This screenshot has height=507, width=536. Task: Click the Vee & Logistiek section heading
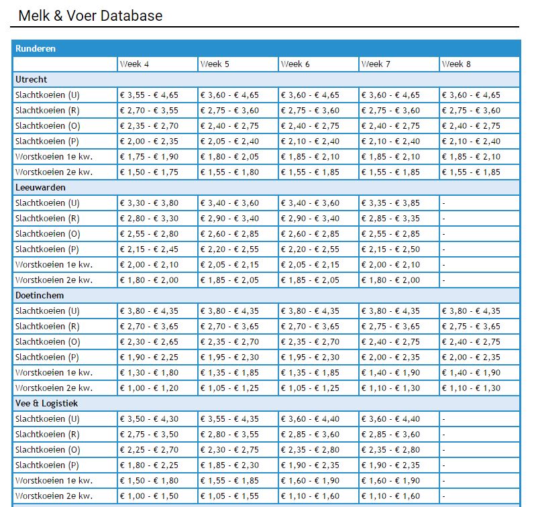click(x=46, y=404)
